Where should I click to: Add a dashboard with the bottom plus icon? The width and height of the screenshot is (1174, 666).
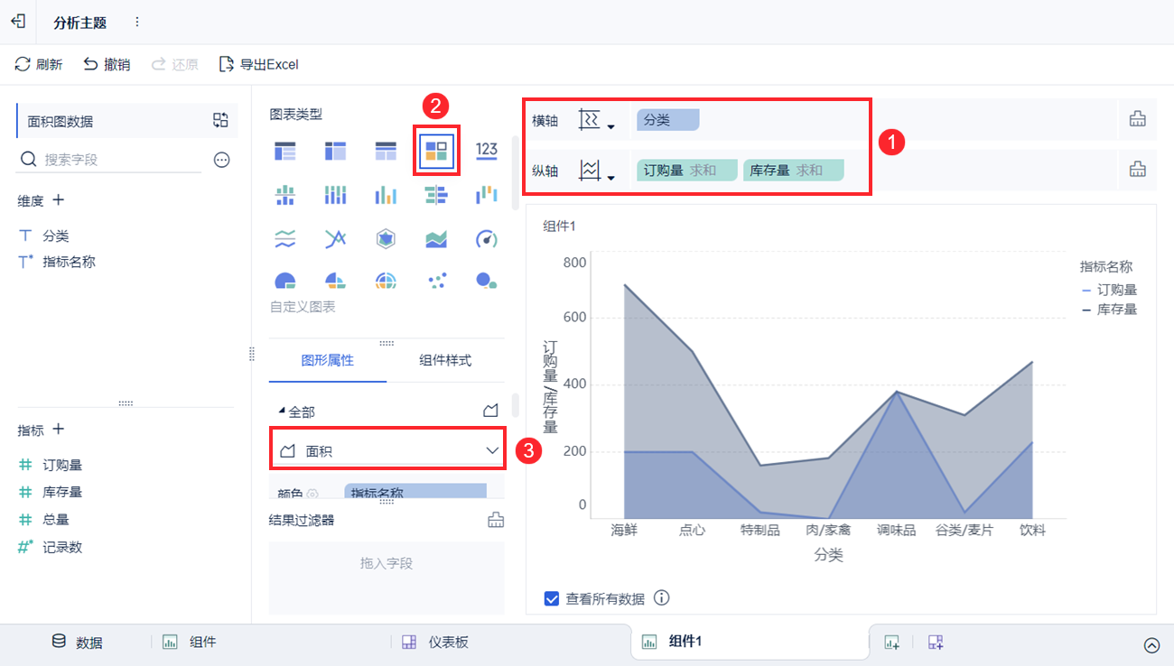point(936,643)
